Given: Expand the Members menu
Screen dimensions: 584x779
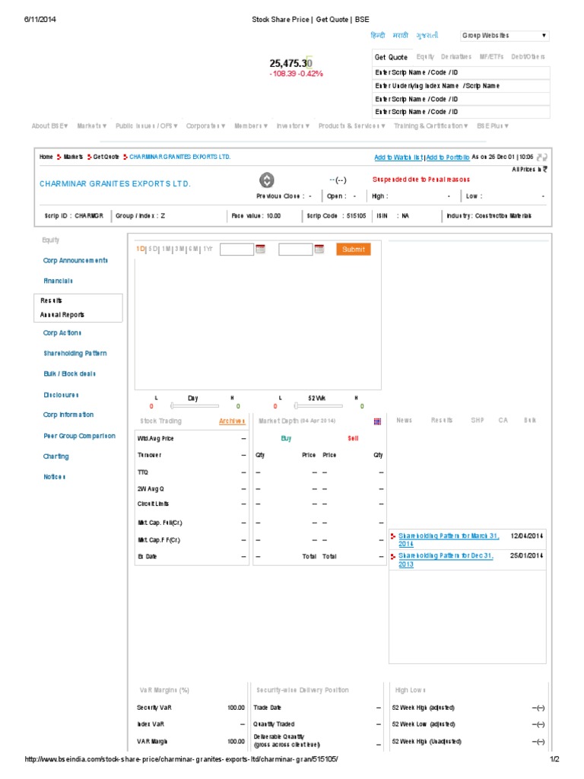Looking at the screenshot, I should coord(251,126).
